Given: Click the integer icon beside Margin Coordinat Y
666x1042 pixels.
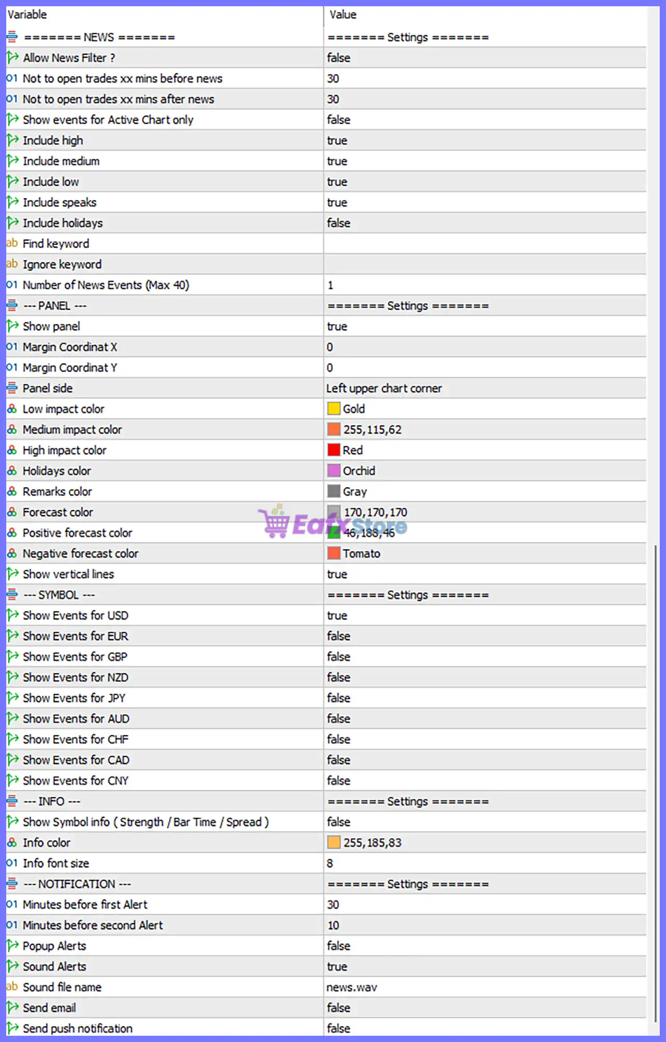Looking at the screenshot, I should 12,367.
